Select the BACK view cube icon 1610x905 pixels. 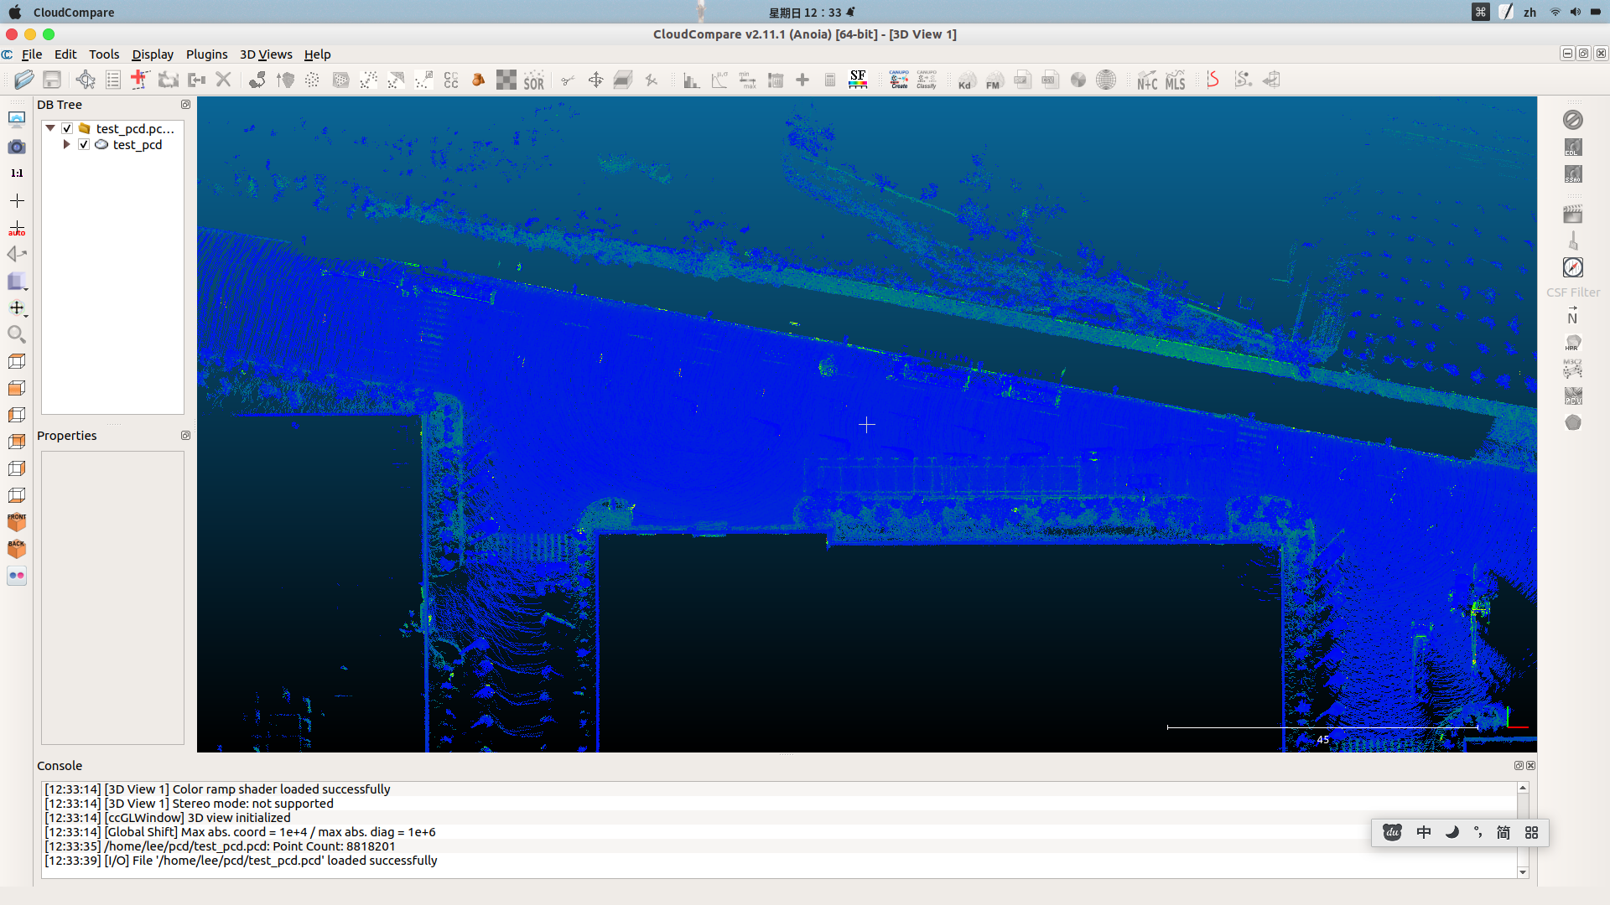17,549
